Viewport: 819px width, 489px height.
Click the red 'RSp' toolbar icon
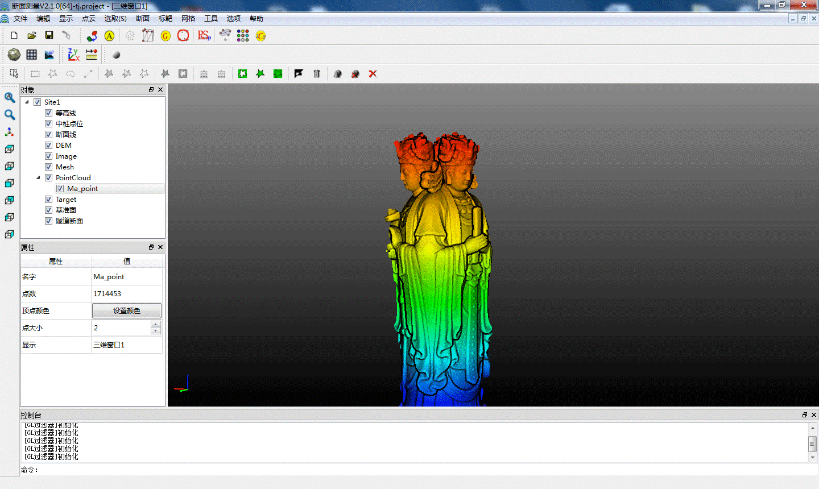point(204,36)
